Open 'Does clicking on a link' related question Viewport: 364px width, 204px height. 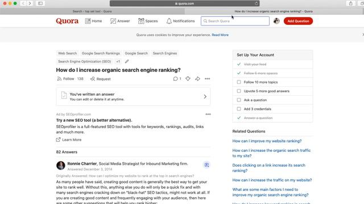(x=269, y=168)
